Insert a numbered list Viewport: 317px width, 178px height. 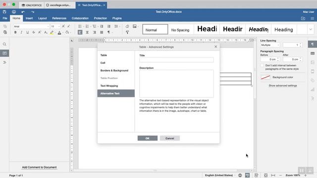pos(87,26)
